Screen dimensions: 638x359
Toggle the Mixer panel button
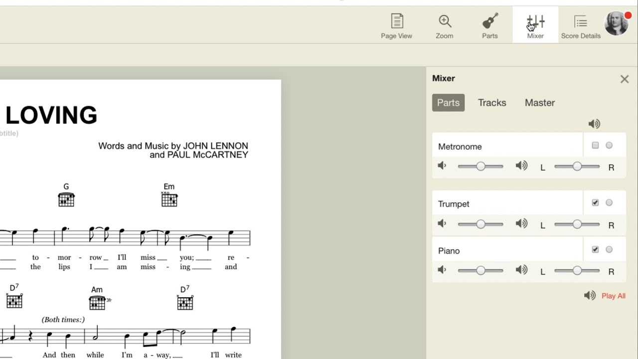(x=535, y=26)
